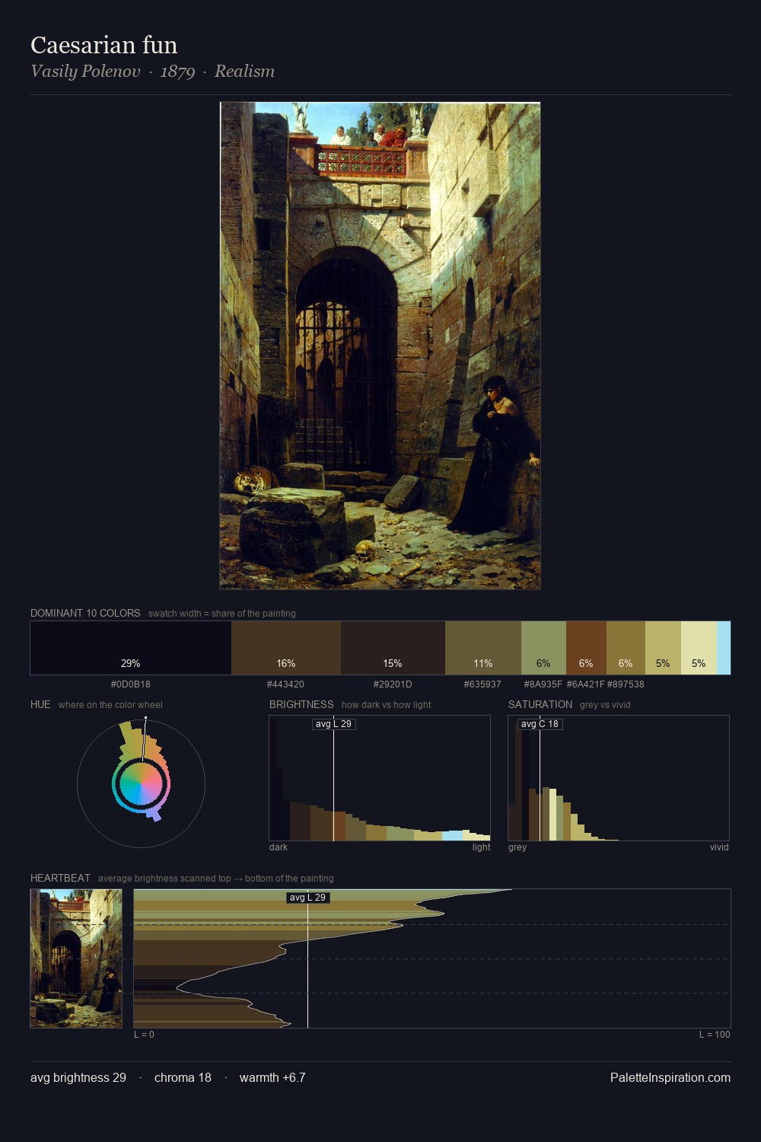Click "avg brightness 29" in the footer
The height and width of the screenshot is (1142, 761).
coord(78,1077)
